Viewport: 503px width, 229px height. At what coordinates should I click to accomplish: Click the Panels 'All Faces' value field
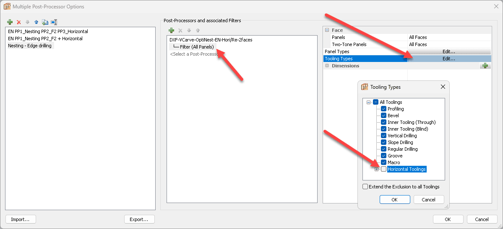(449, 37)
